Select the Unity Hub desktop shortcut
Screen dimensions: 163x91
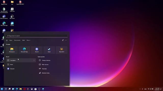(12, 10)
